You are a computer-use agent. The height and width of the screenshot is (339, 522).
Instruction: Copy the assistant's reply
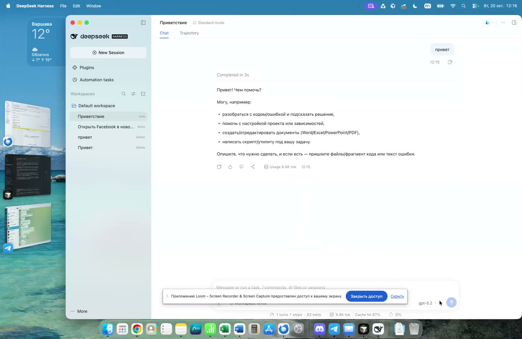point(219,167)
